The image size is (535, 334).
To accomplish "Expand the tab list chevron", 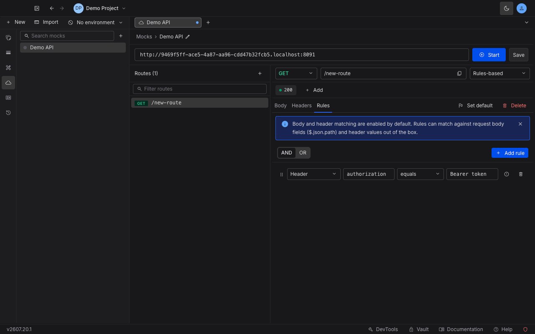I will pyautogui.click(x=527, y=23).
